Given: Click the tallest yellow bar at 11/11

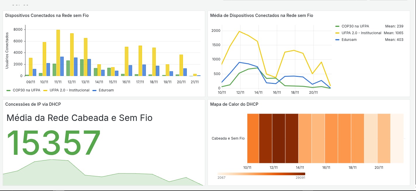Looking at the screenshot, I should pos(58,53).
